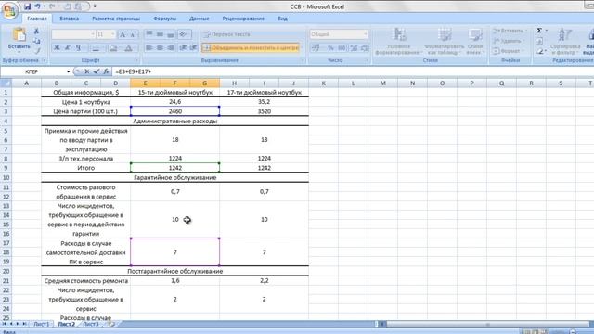The width and height of the screenshot is (594, 334).
Task: Open the font size 11 dropdown
Action: tap(113, 34)
